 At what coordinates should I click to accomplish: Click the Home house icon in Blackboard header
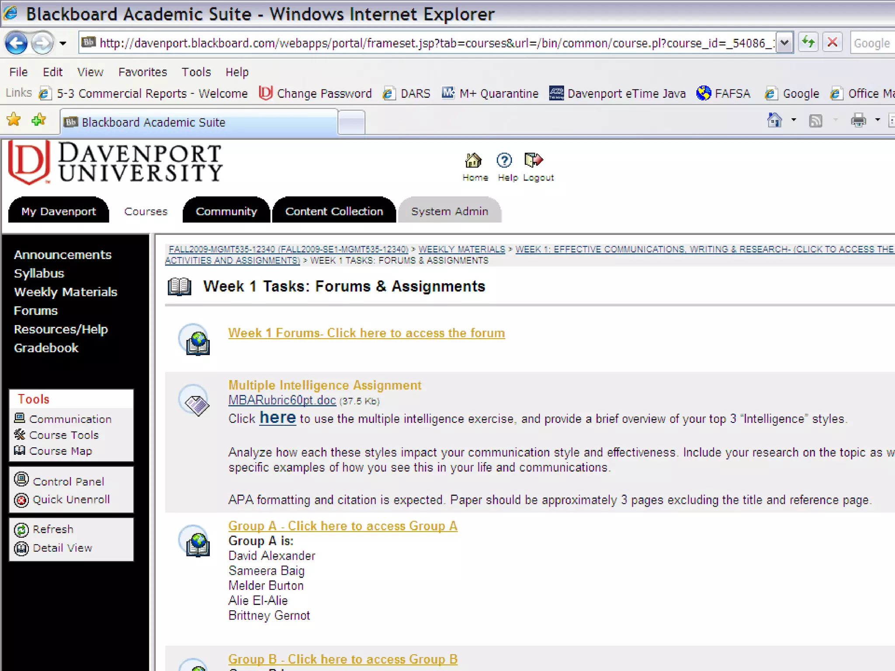click(x=473, y=160)
